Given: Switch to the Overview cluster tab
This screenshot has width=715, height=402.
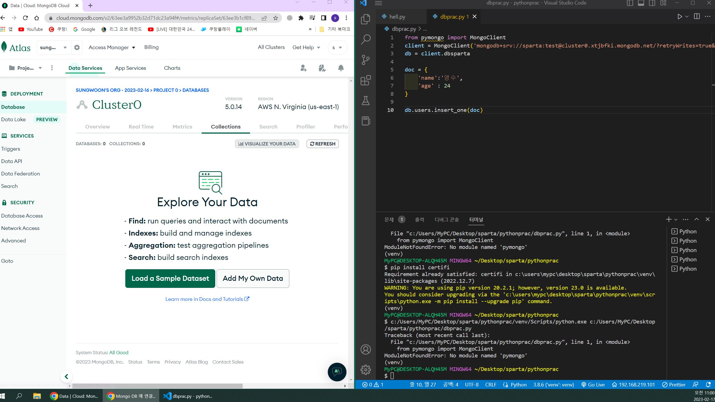Looking at the screenshot, I should click(x=98, y=127).
